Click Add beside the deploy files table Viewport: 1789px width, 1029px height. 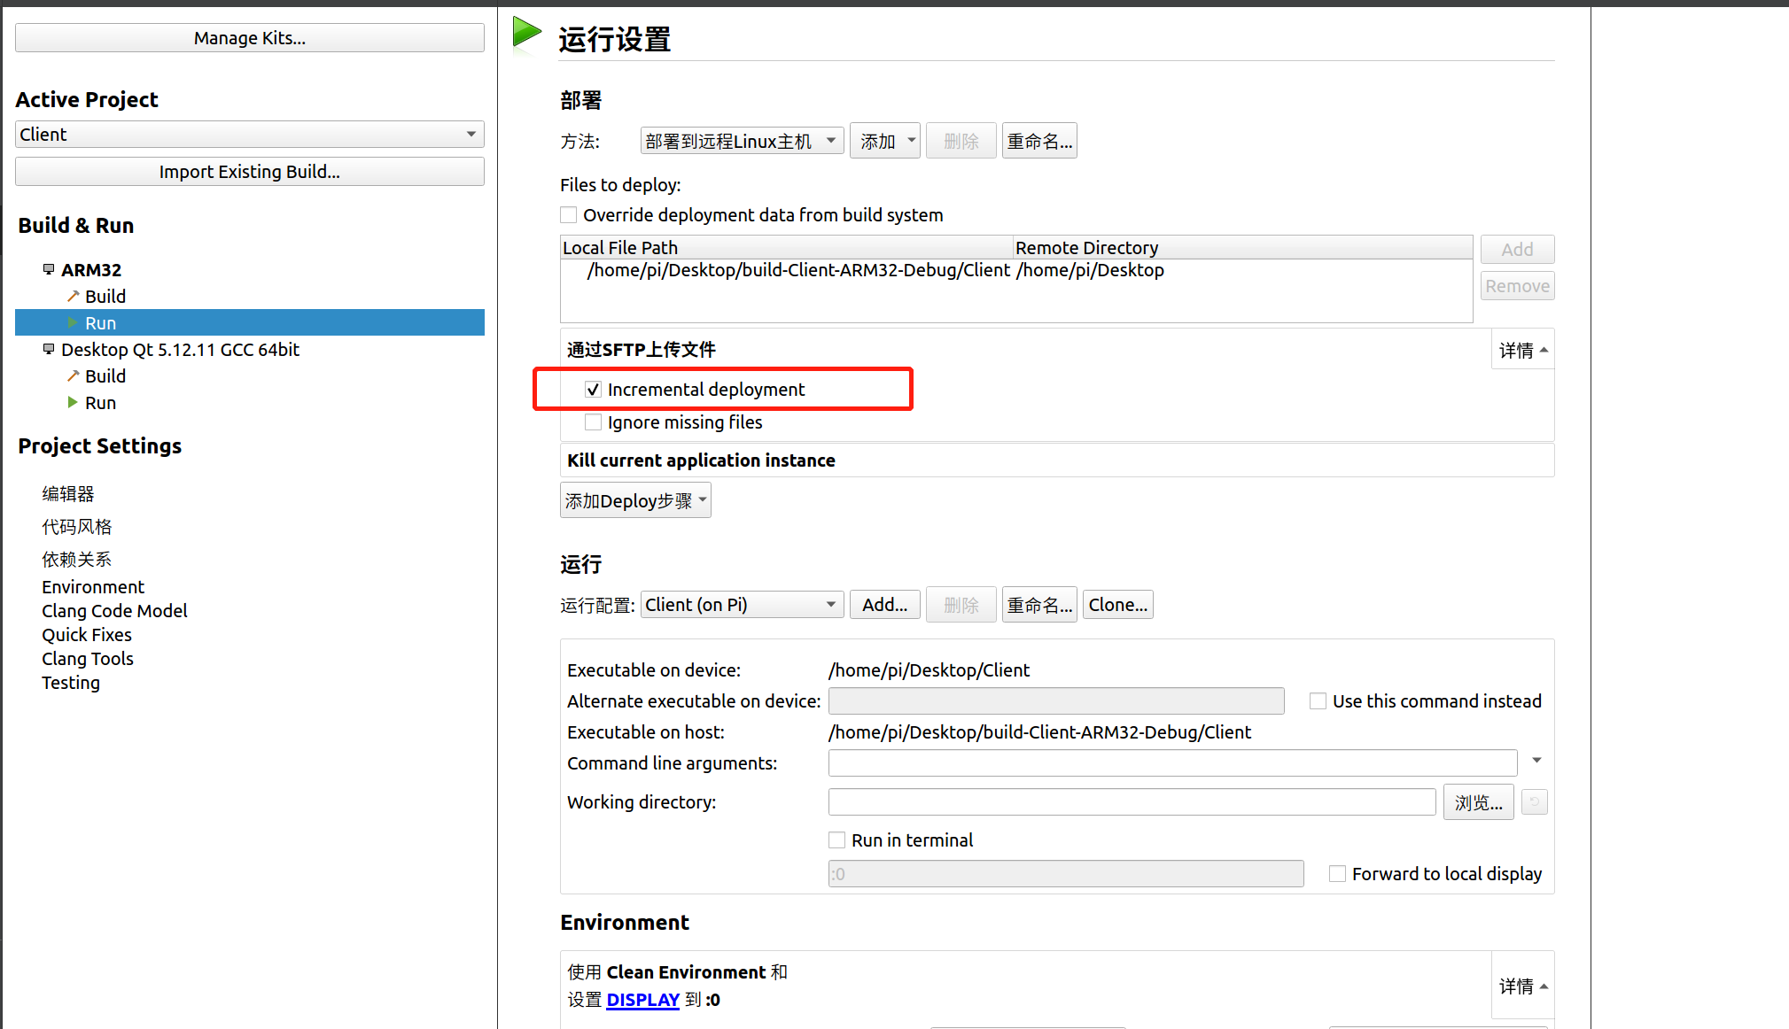pyautogui.click(x=1517, y=250)
